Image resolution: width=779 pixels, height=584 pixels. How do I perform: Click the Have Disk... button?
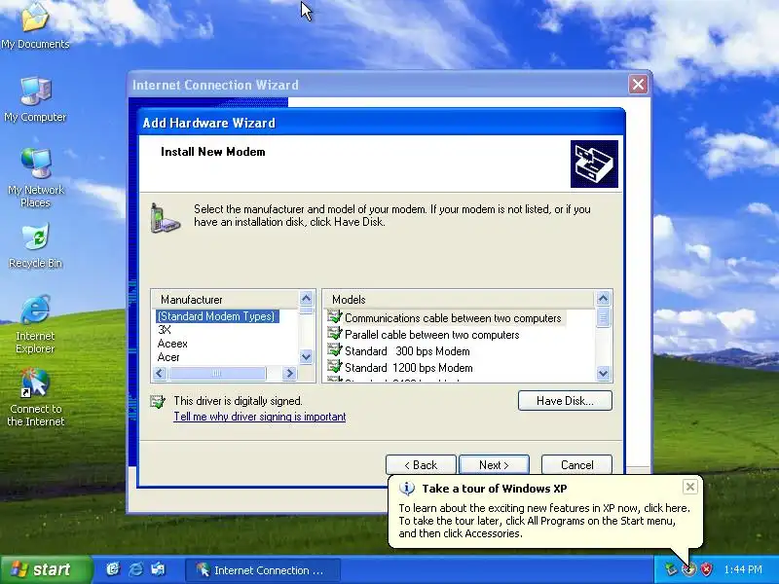(x=565, y=401)
